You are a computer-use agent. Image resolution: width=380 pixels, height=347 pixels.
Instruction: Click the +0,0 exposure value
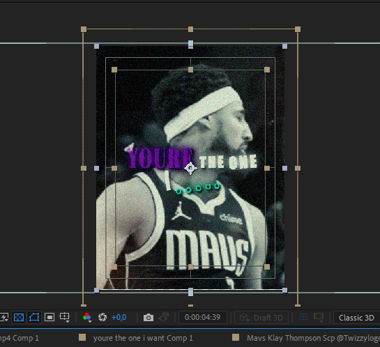(x=119, y=317)
